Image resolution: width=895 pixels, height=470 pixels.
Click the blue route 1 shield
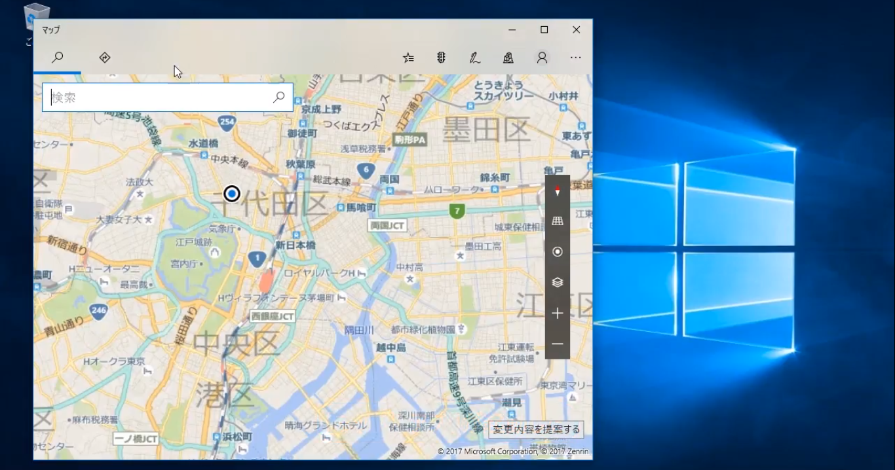(x=256, y=259)
